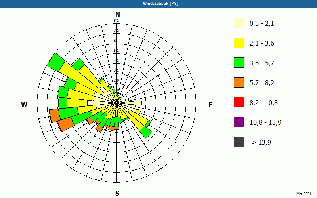Click the legend label 8,2 - 10,8

click(264, 103)
